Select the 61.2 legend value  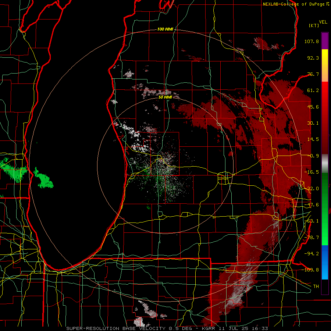[x=313, y=90]
